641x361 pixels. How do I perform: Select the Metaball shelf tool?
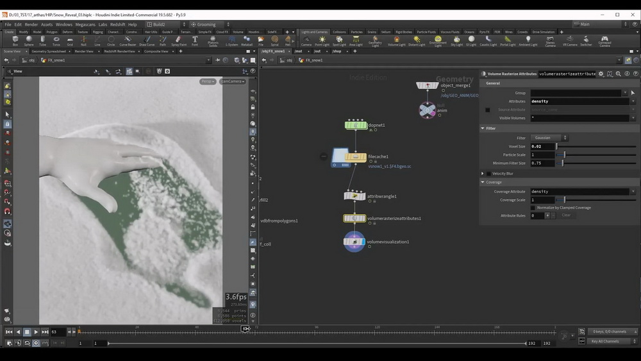pos(247,40)
